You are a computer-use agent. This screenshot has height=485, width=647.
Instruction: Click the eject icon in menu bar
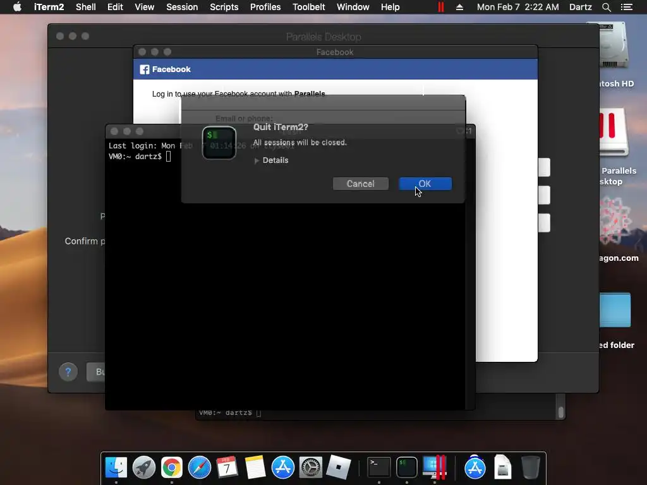[x=460, y=7]
